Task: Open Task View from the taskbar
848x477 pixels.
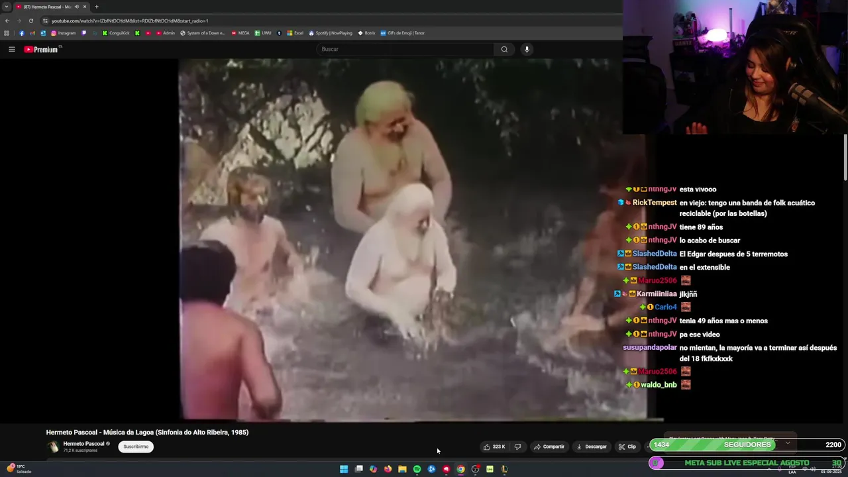Action: 358,469
